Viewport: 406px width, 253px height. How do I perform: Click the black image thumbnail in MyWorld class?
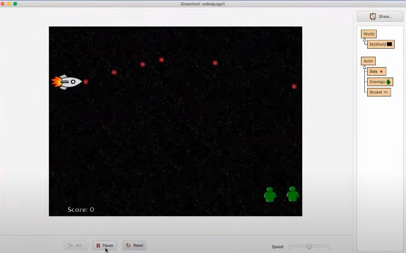pyautogui.click(x=389, y=44)
